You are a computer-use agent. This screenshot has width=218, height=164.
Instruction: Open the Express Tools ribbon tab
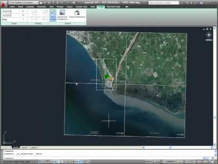(81, 7)
